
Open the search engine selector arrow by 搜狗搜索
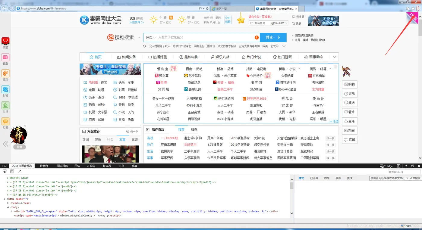coord(139,38)
